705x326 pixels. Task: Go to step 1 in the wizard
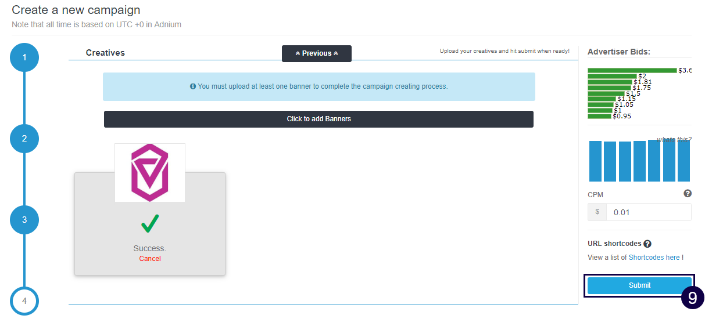pos(24,57)
